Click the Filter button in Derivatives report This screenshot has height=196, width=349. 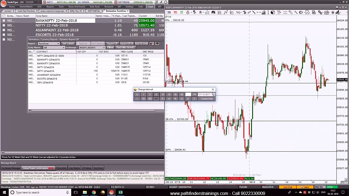point(110,48)
